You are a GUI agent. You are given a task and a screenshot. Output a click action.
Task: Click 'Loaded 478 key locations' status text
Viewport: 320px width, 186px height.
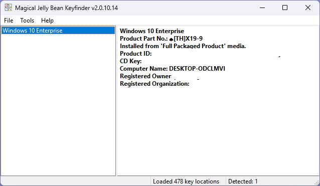186,181
